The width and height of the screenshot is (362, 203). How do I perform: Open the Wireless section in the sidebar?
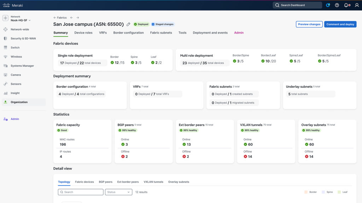(x=6, y=56)
